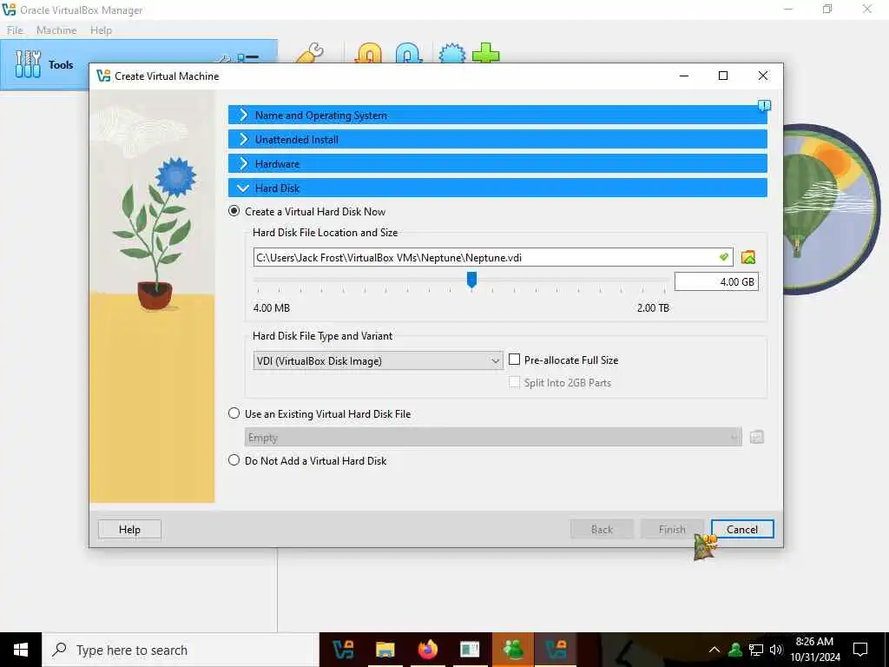Viewport: 889px width, 667px height.
Task: Click the blue mode-switch icon in the dialog's upper-right corner
Action: click(x=764, y=105)
